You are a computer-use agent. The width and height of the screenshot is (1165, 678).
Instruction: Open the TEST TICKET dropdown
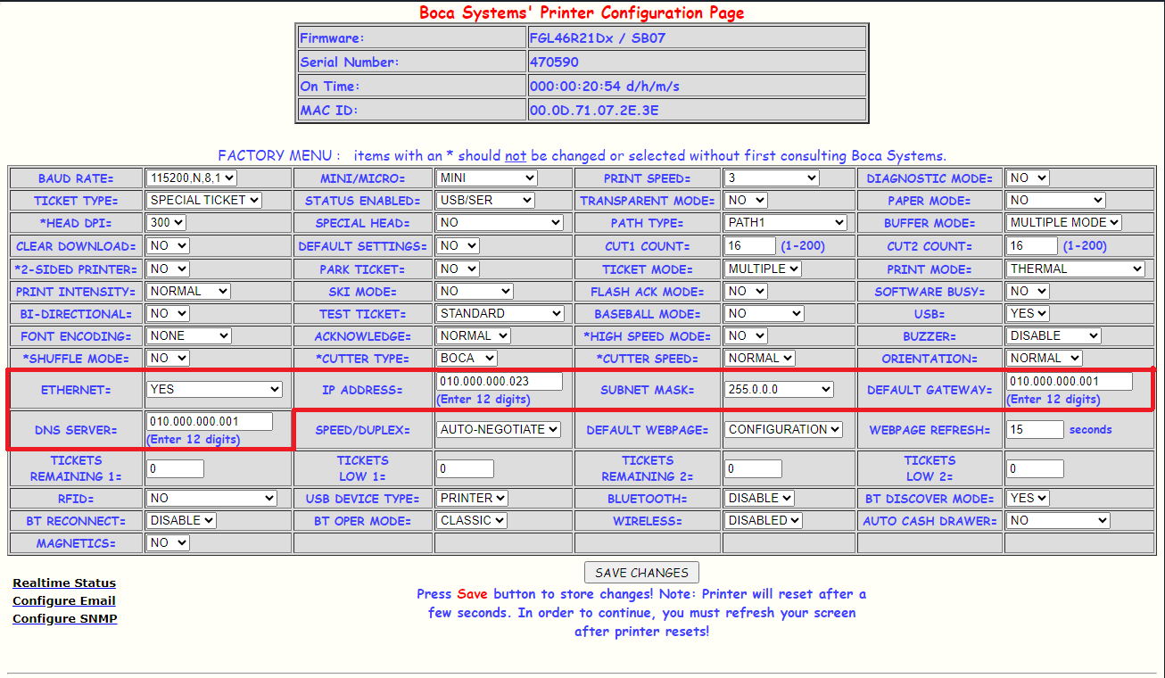tap(500, 313)
